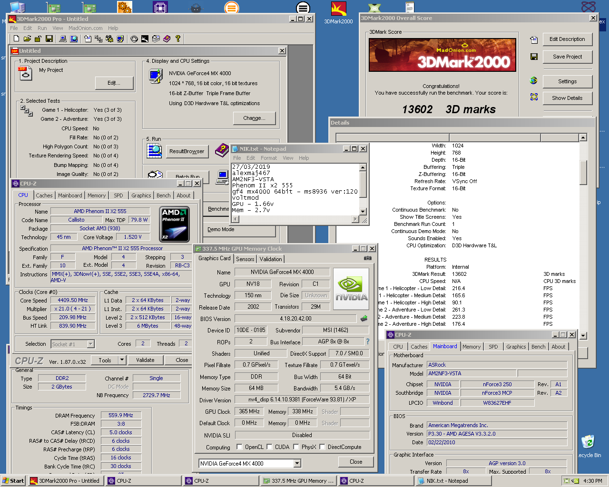Enable the OpenCL checkbox in GPU-Z
The height and width of the screenshot is (487, 609).
click(240, 447)
